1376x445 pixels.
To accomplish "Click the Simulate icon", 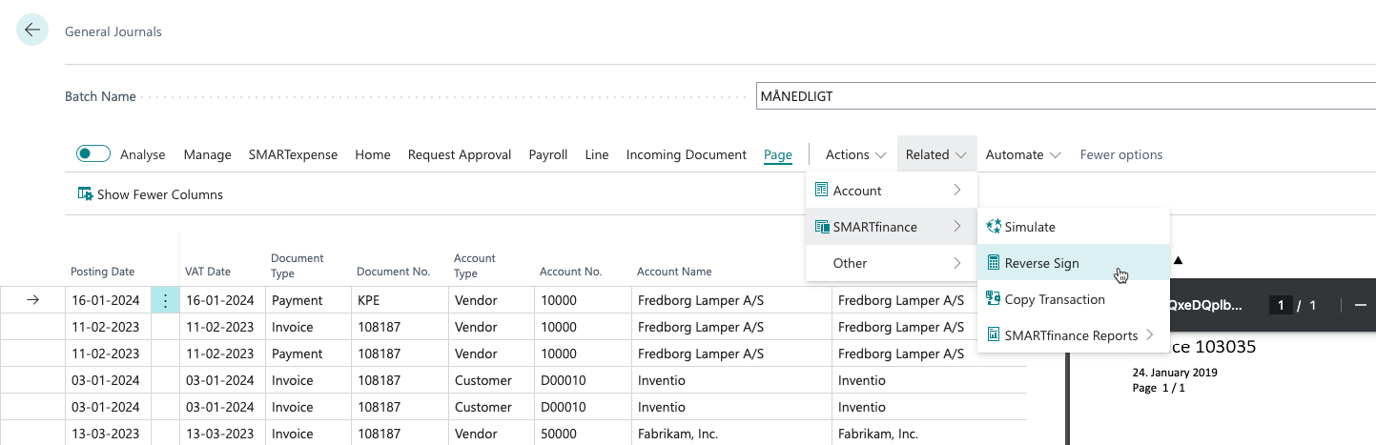I will (994, 227).
